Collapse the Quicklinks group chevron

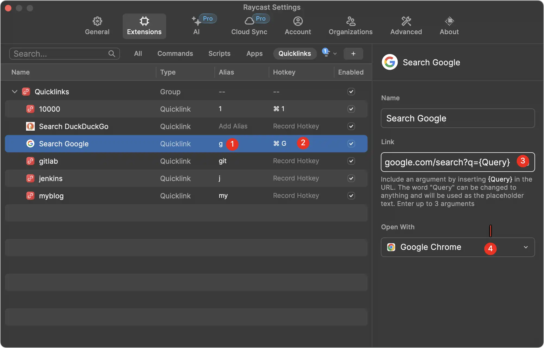coord(15,92)
